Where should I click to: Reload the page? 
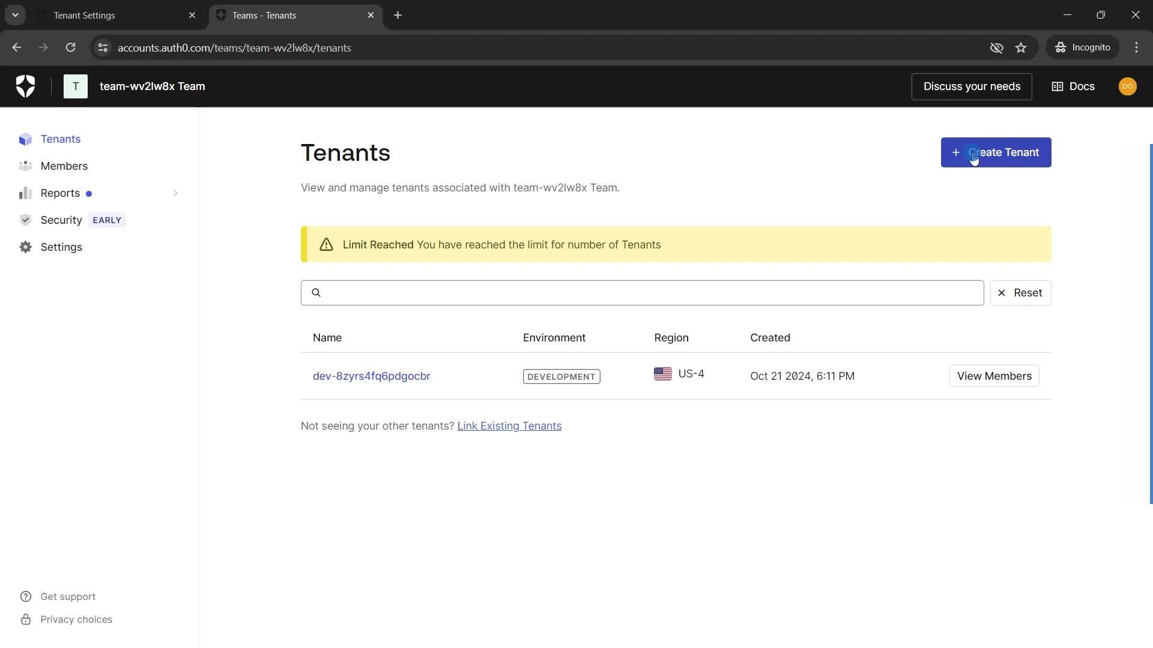(70, 47)
